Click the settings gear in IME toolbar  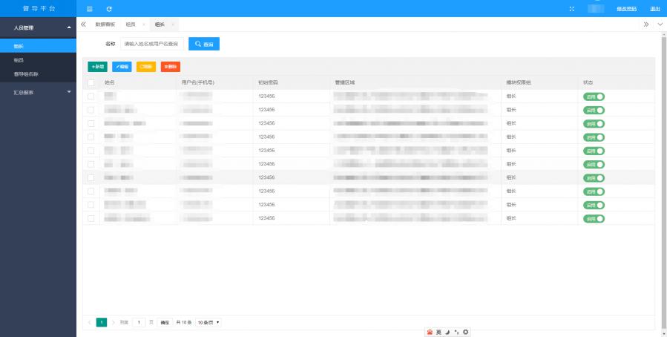point(466,331)
